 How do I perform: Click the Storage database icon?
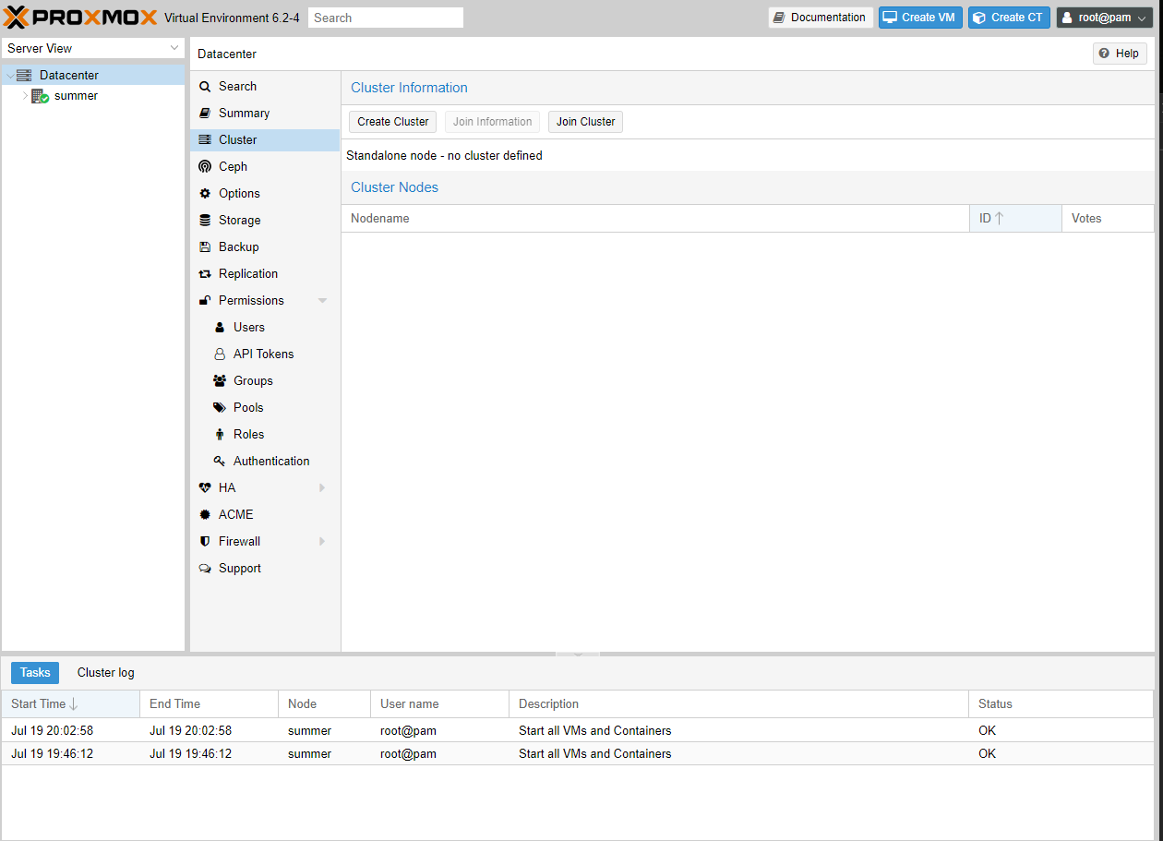(205, 221)
